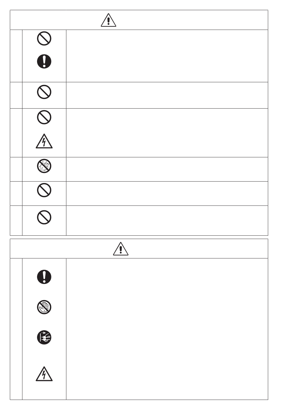The width and height of the screenshot is (284, 408).
Task: Click the prohibition icon in the second row
Action: tap(44, 92)
